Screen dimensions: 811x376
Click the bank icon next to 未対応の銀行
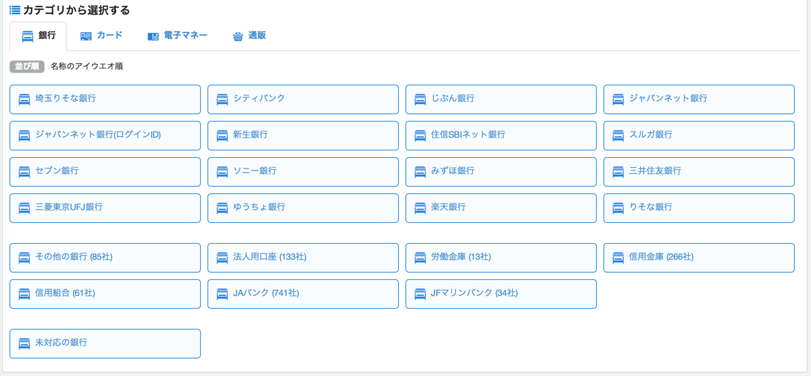coord(24,344)
